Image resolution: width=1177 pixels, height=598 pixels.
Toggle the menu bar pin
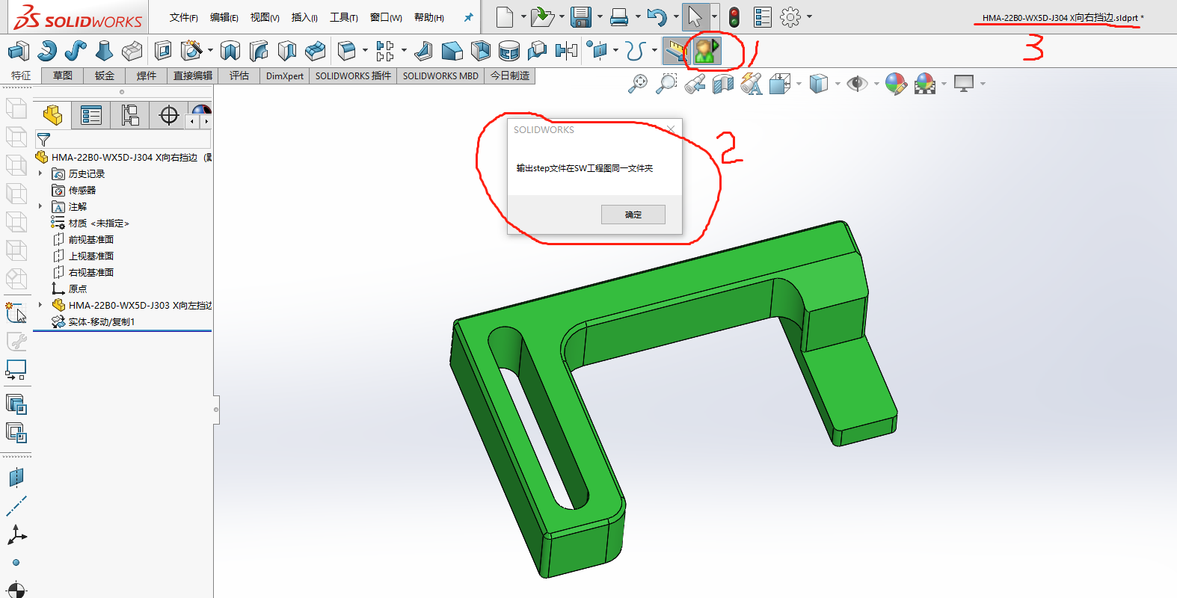tap(469, 17)
